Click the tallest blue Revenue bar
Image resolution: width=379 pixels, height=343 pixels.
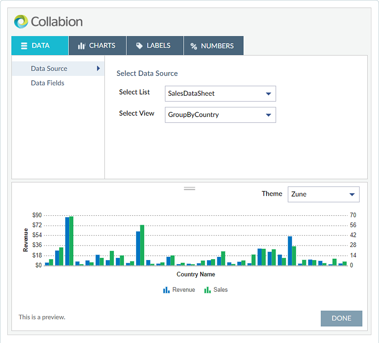(x=67, y=241)
